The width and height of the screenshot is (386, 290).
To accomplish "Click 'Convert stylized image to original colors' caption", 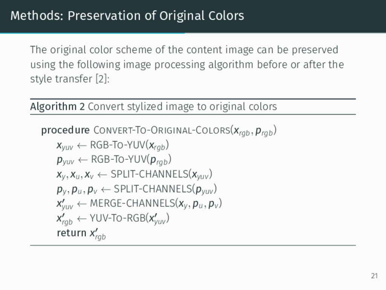I will coord(182,107).
